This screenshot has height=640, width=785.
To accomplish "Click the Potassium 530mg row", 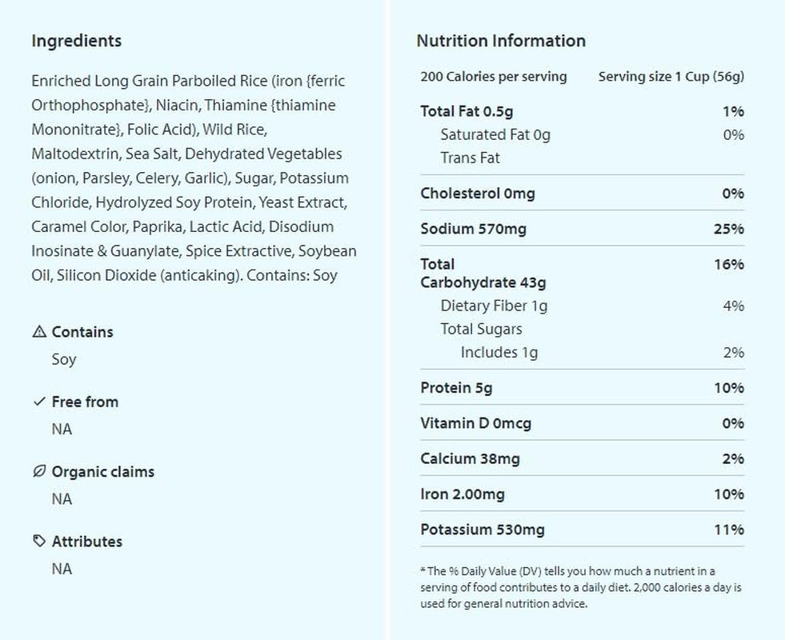I will coord(583,530).
